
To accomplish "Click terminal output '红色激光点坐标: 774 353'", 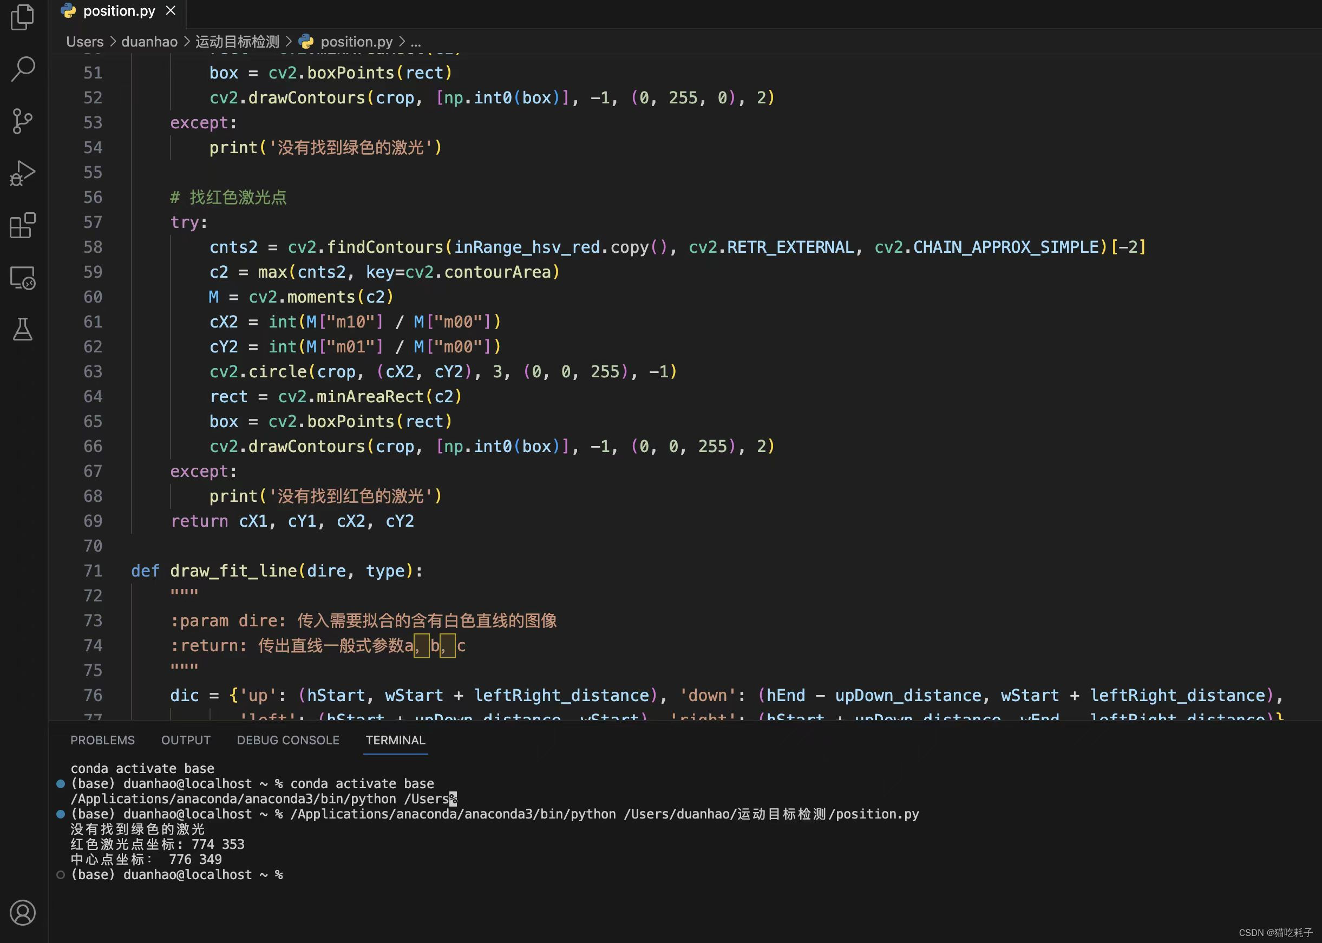I will point(158,844).
